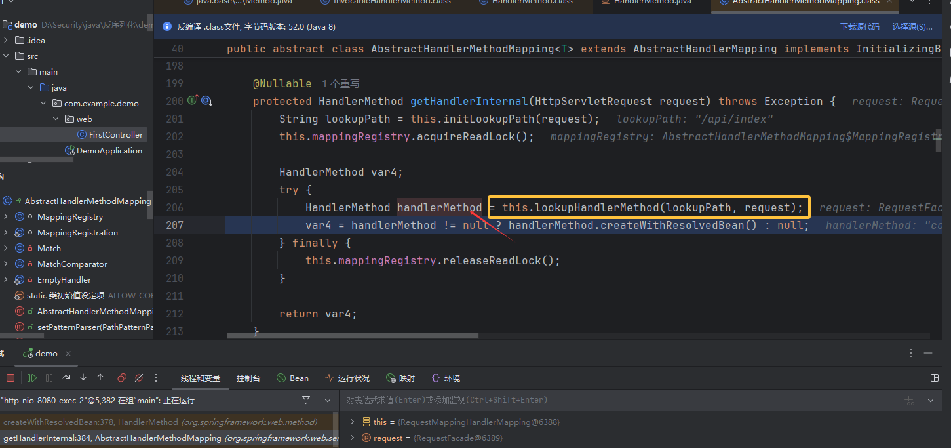Open the View Breakpoints icon
Viewport: 951px width, 448px height.
click(122, 378)
